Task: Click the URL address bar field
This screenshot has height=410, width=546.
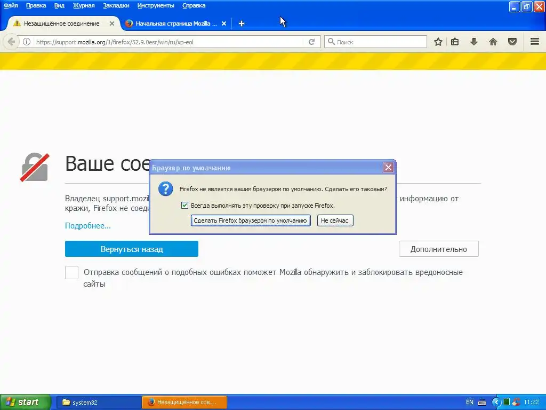Action: click(x=168, y=42)
